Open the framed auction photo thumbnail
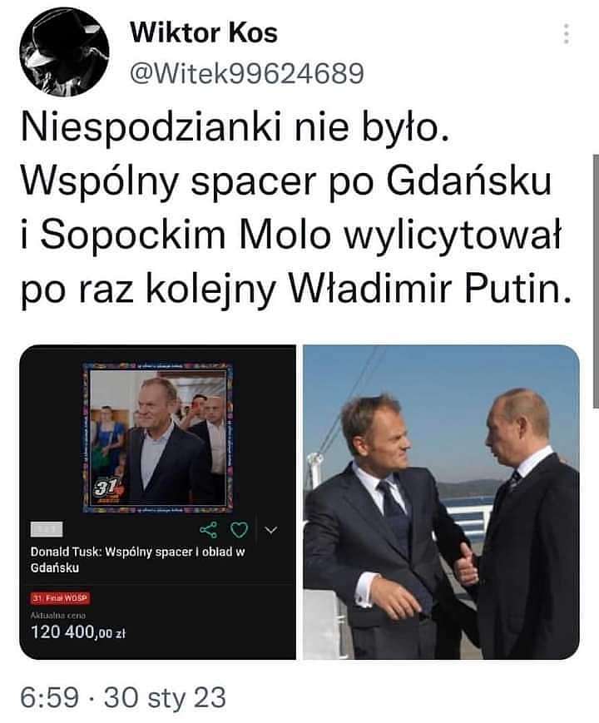 coord(157,438)
